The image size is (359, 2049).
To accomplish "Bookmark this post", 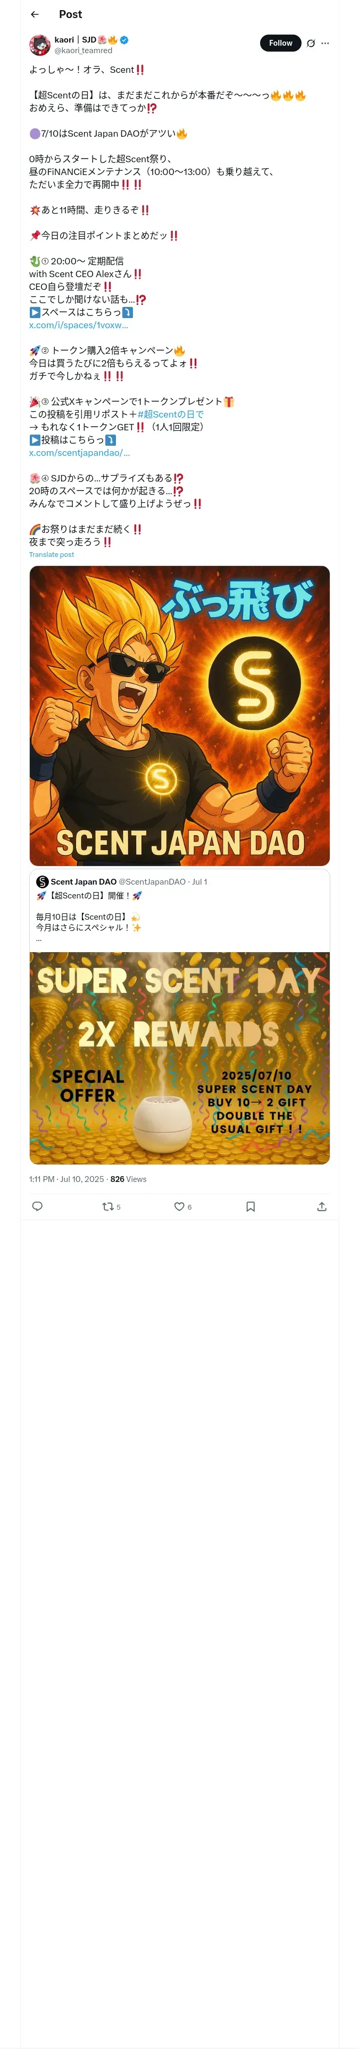I will [250, 1206].
